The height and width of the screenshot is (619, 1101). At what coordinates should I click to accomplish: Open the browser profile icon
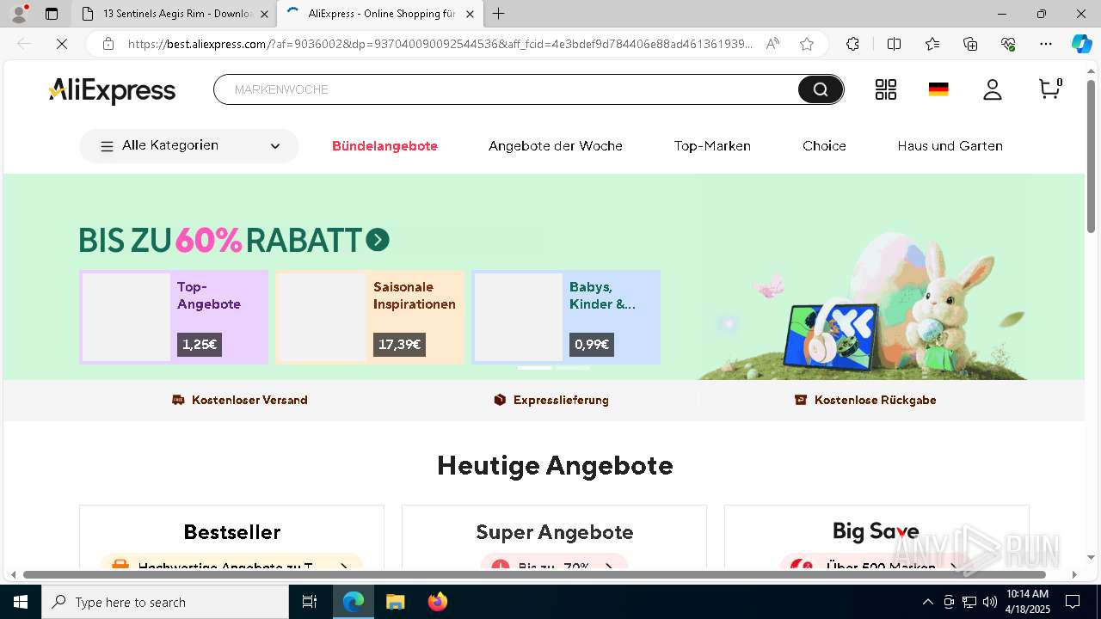pyautogui.click(x=19, y=14)
